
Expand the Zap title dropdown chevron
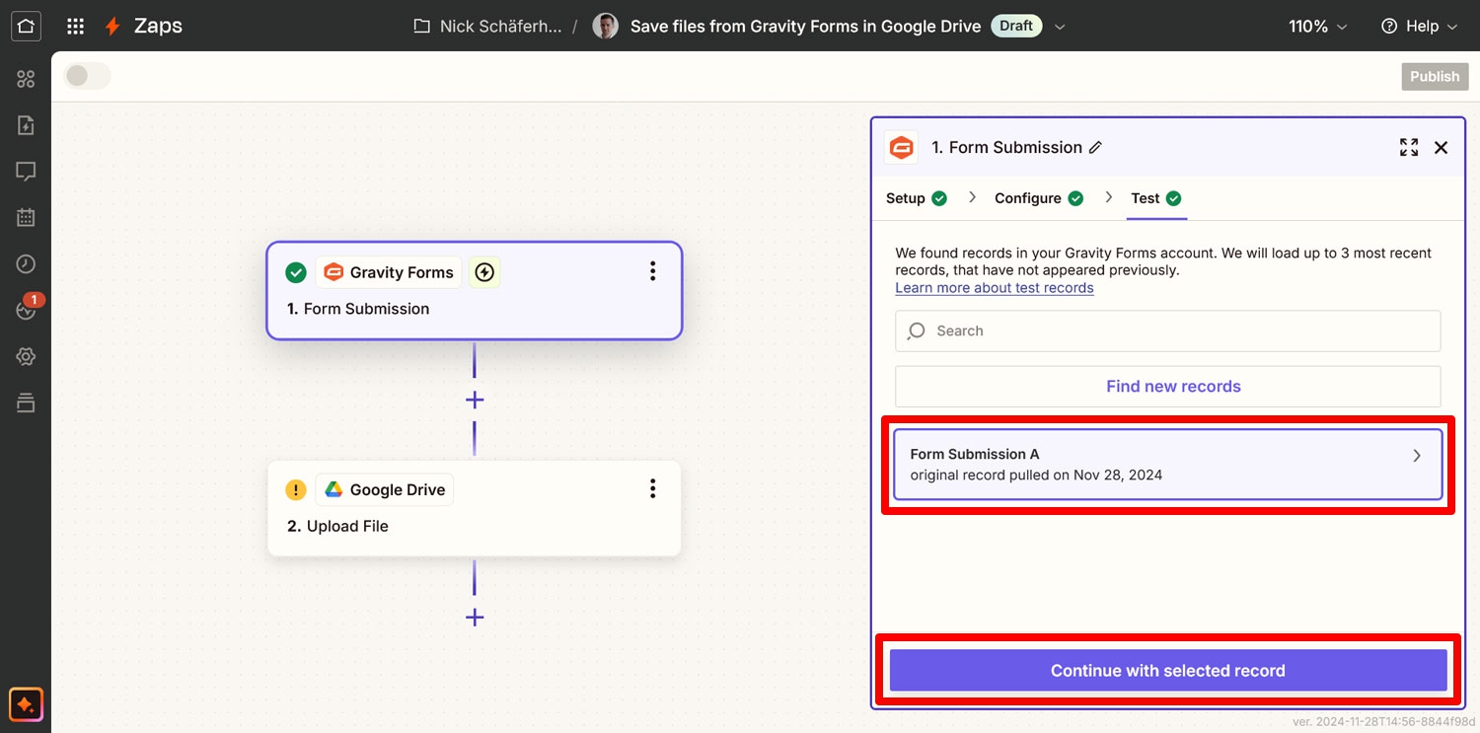1060,27
